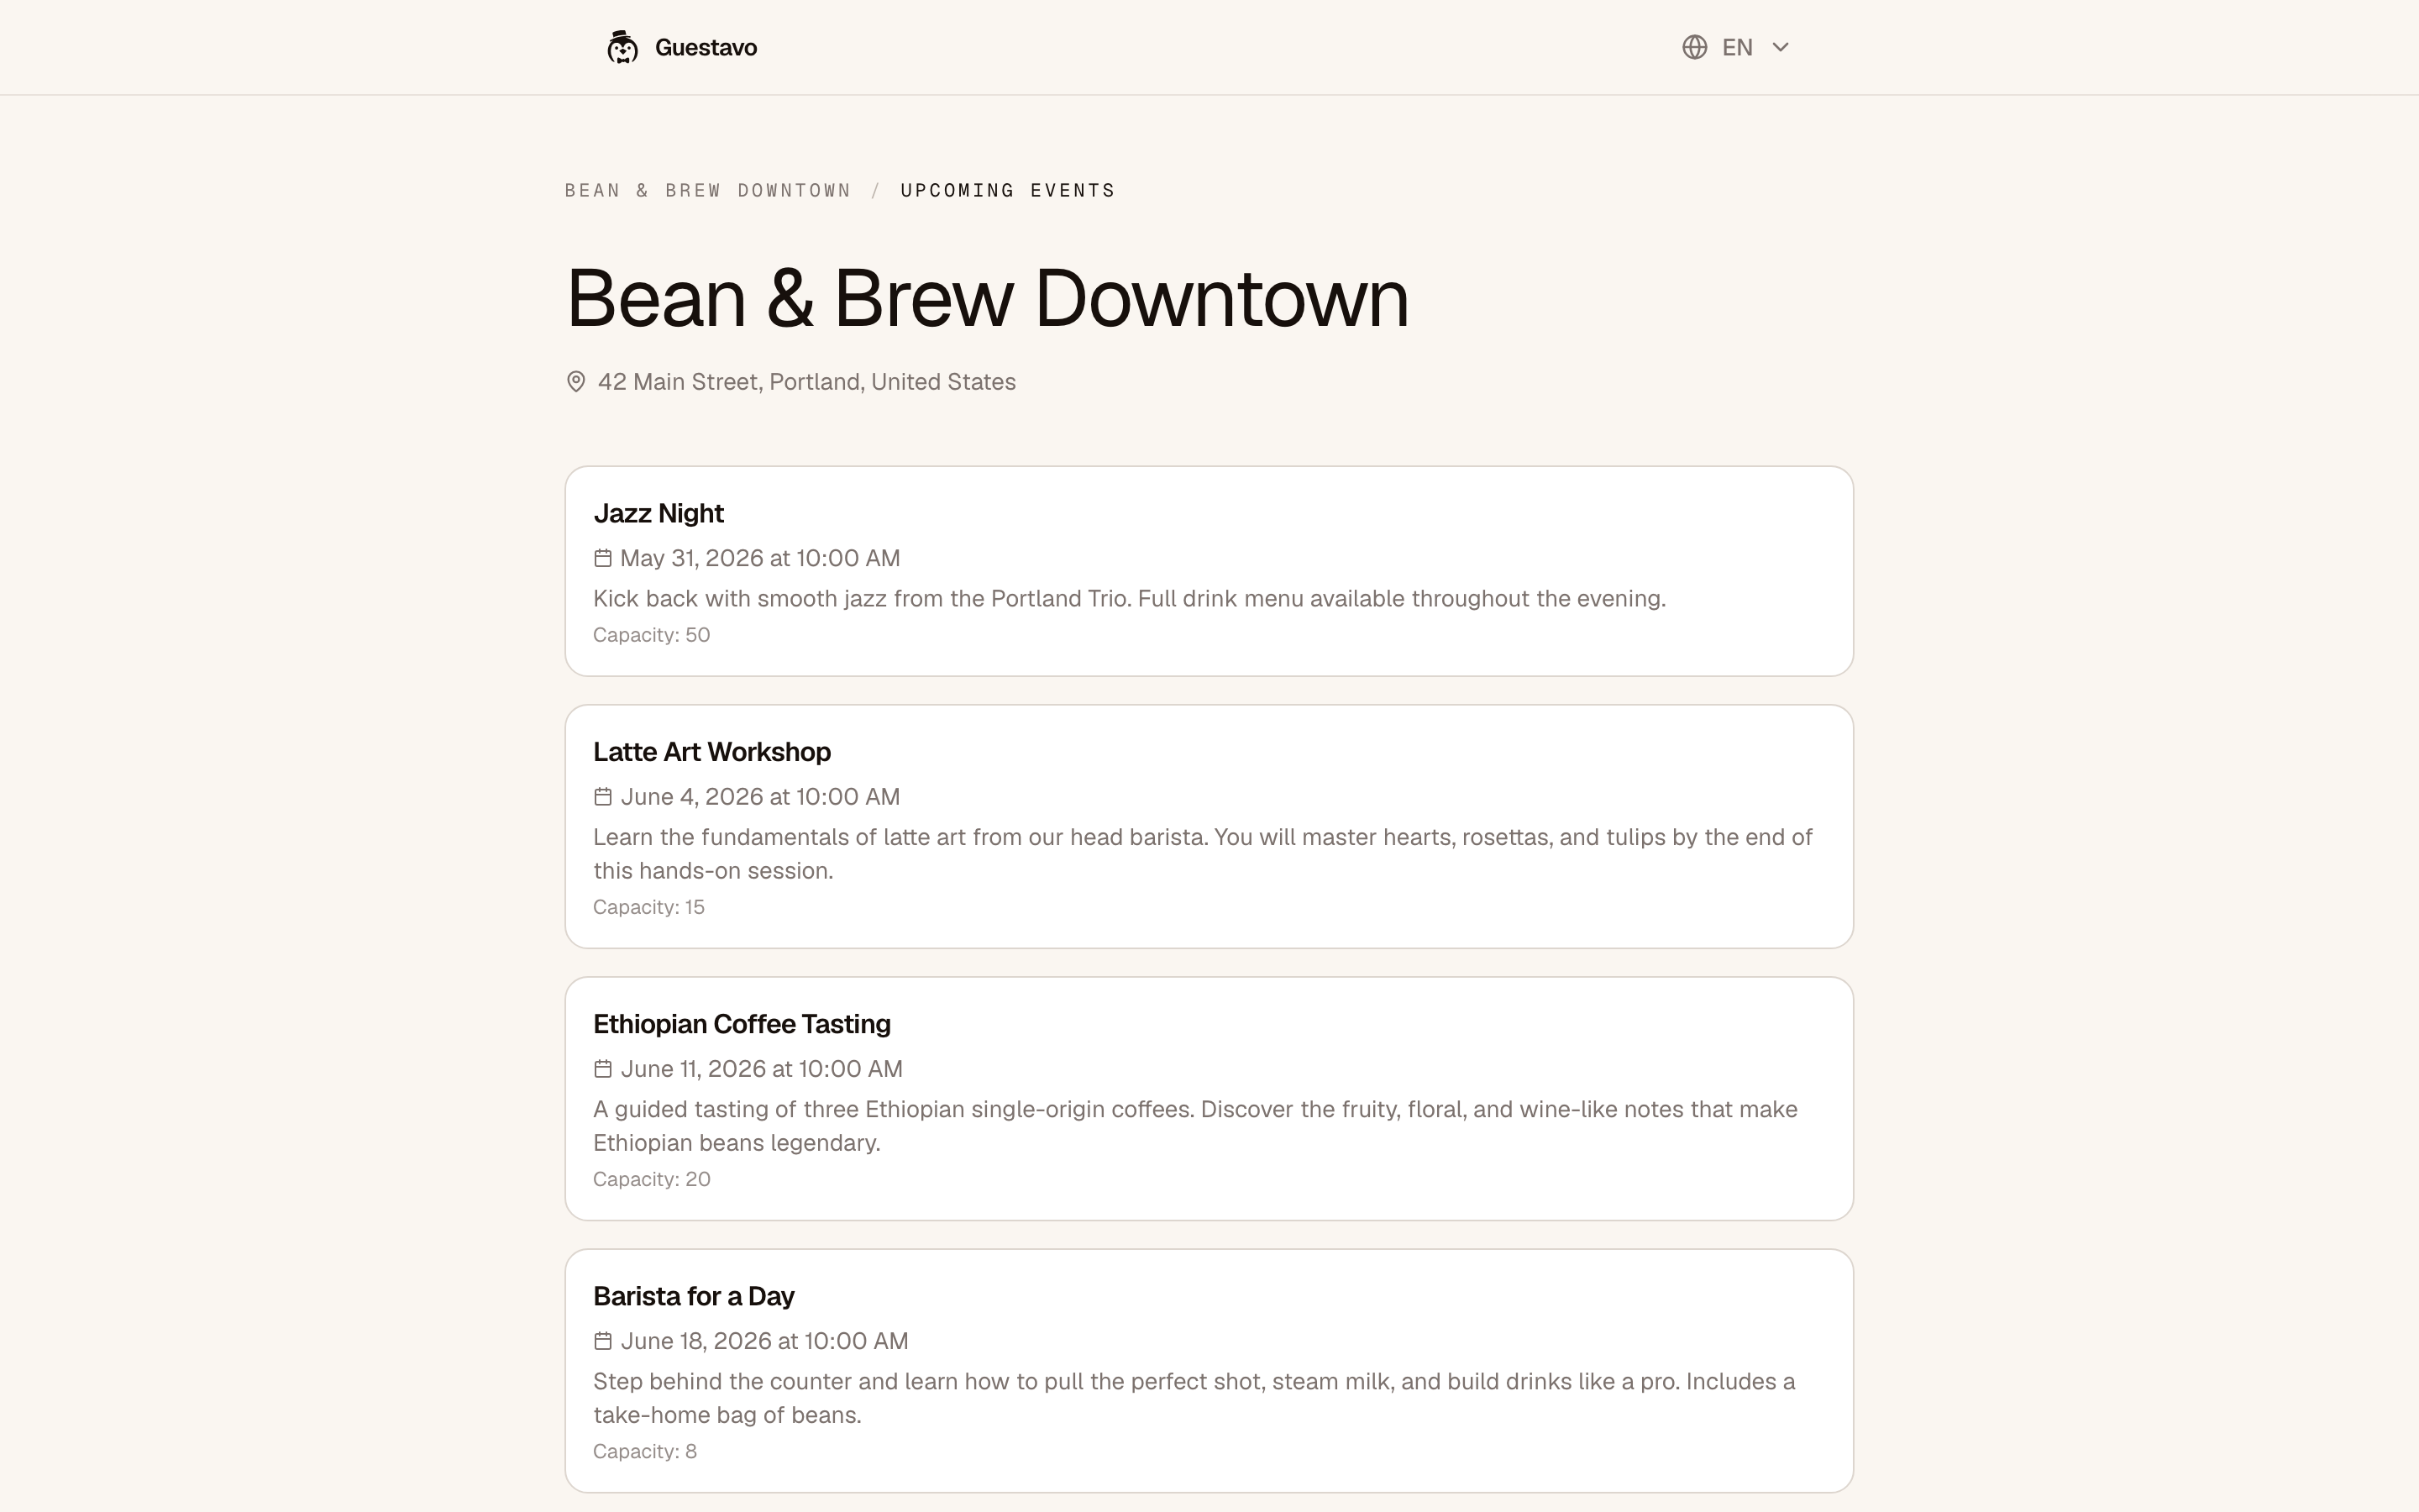Click the Guestavo mascot logo icon
This screenshot has width=2419, height=1512.
622,47
